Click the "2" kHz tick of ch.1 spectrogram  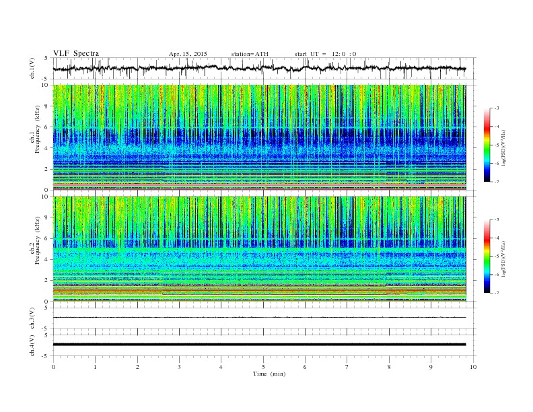click(x=47, y=169)
